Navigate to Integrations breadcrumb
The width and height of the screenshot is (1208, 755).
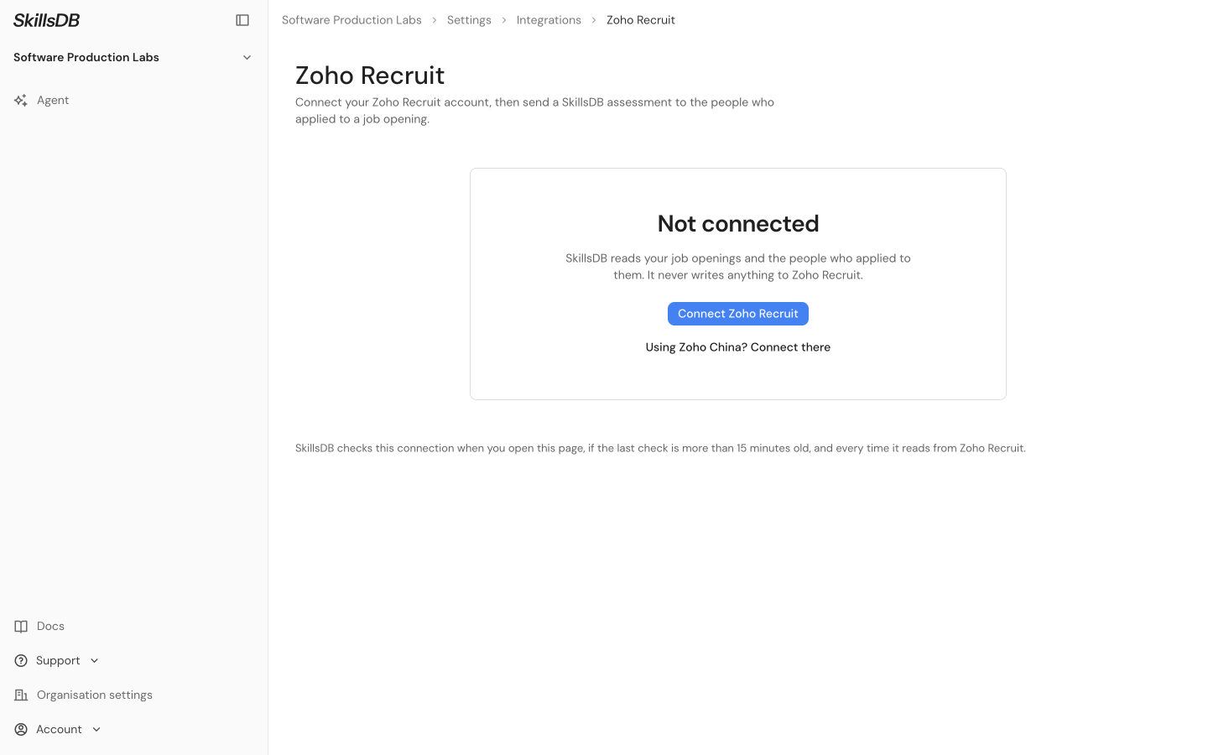click(x=549, y=20)
